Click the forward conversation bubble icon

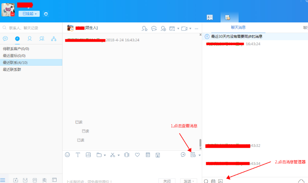(x=154, y=29)
